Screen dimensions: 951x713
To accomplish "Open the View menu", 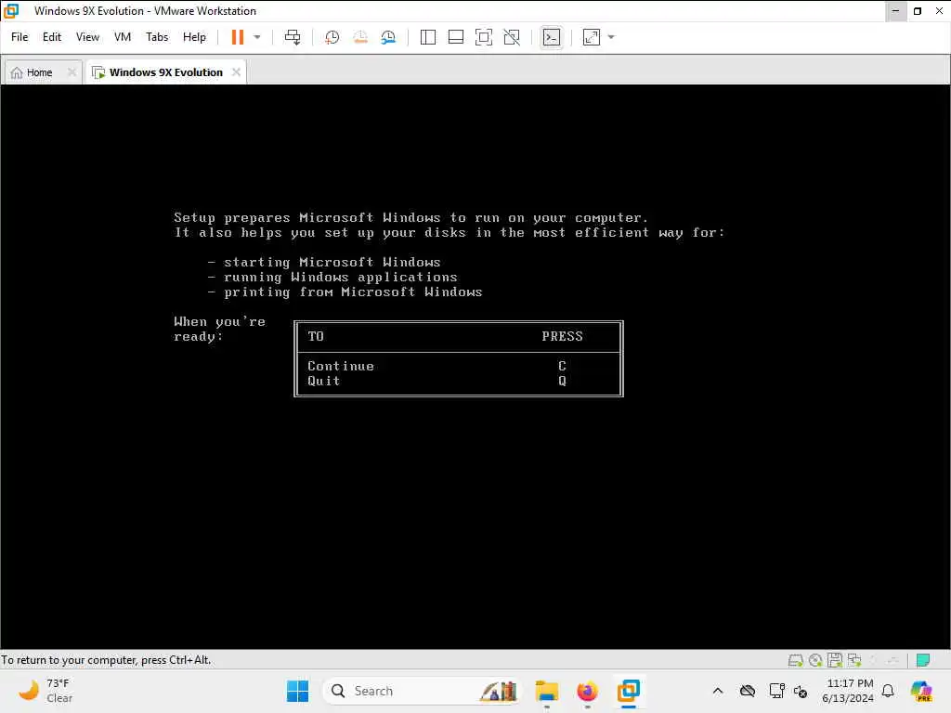I will (87, 37).
